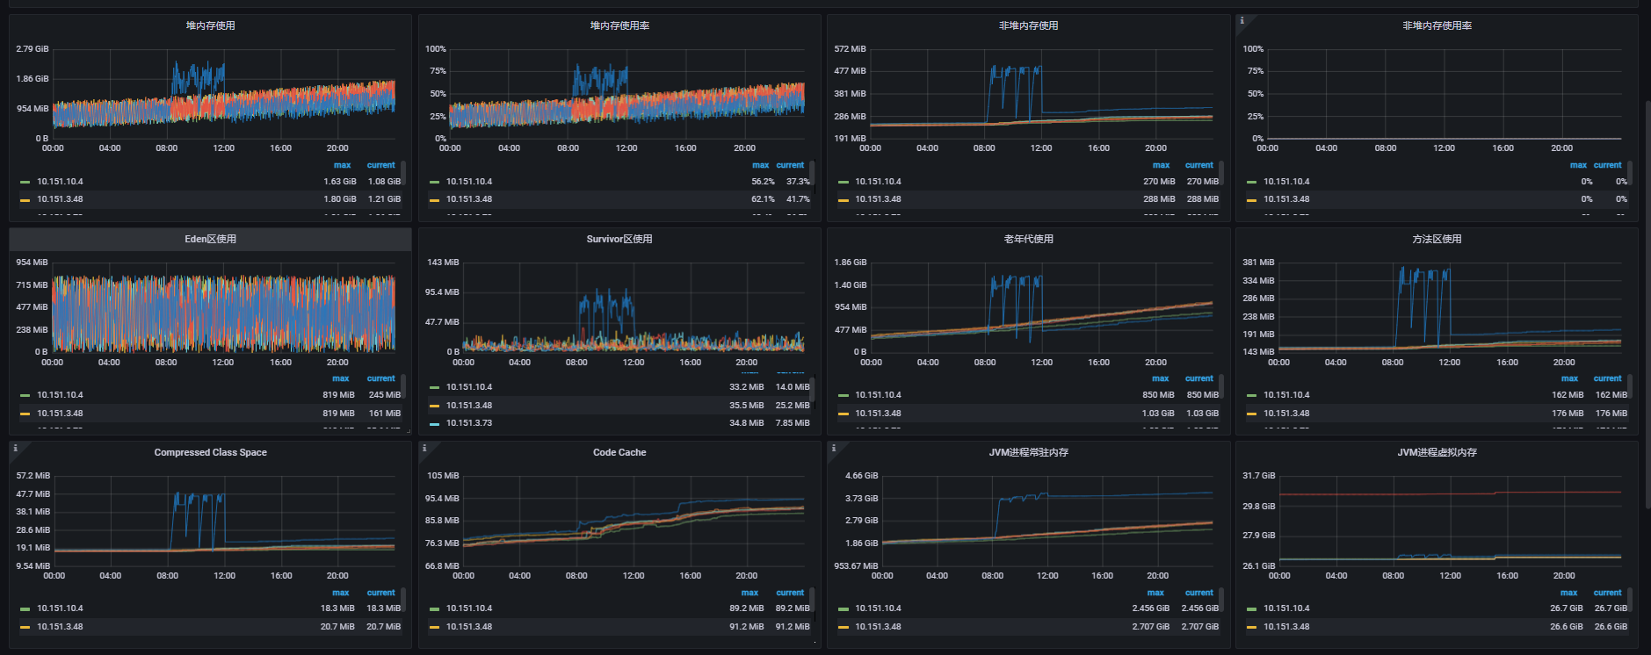The image size is (1651, 655).
Task: Toggle series 10.151.3.48 in Eden区使用 legend
Action: [x=60, y=413]
